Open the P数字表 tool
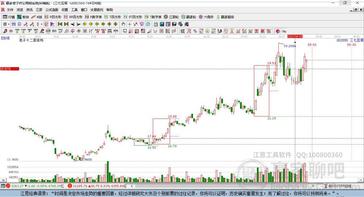Screen dimensions: 364x197 coord(93,17)
